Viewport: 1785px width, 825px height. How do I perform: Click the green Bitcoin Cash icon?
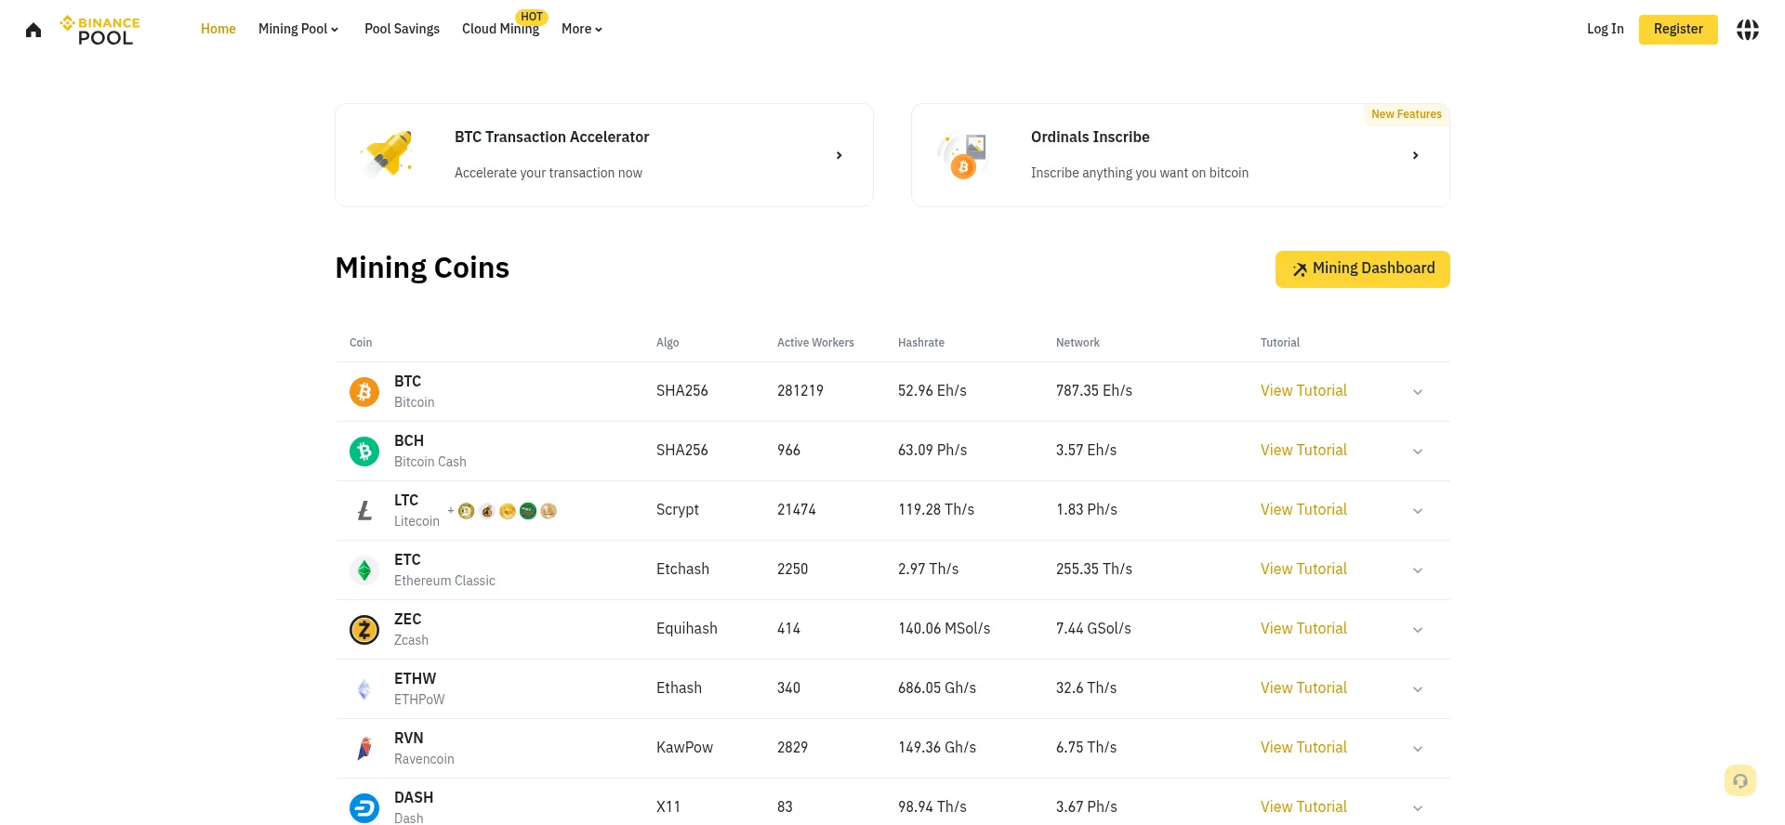coord(364,452)
